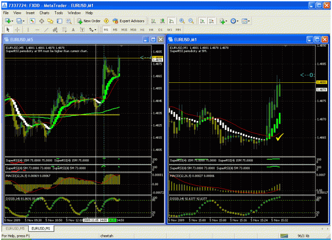Zoom in on the chart
Viewport: 332px width, 240px height.
(x=182, y=21)
